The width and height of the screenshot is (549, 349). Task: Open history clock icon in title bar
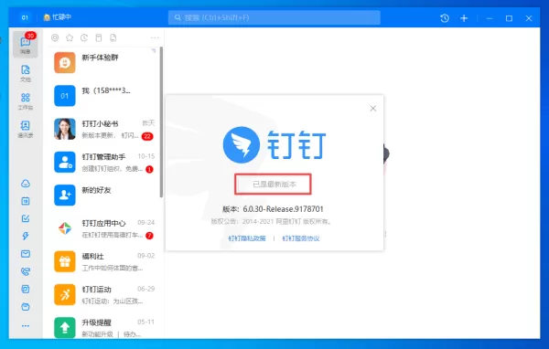point(445,18)
